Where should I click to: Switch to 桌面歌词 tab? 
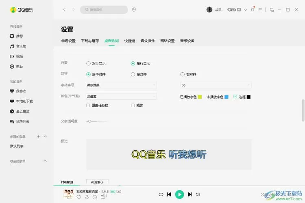pyautogui.click(x=111, y=41)
